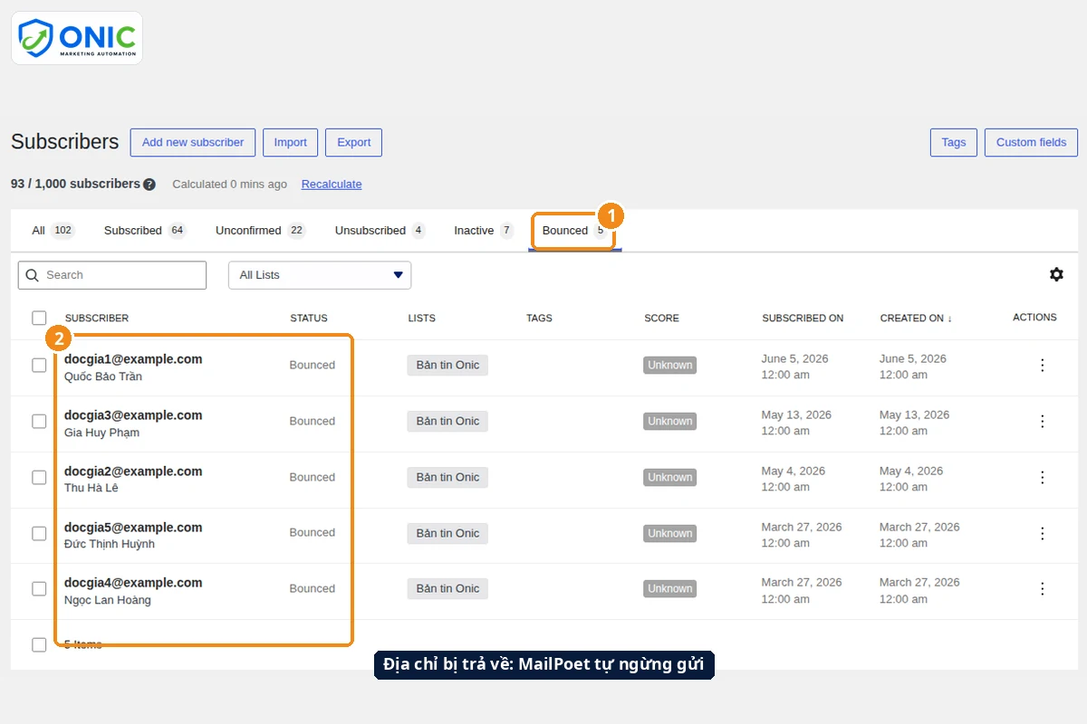Expand the All Lists dropdown
The width and height of the screenshot is (1087, 724).
pos(320,275)
